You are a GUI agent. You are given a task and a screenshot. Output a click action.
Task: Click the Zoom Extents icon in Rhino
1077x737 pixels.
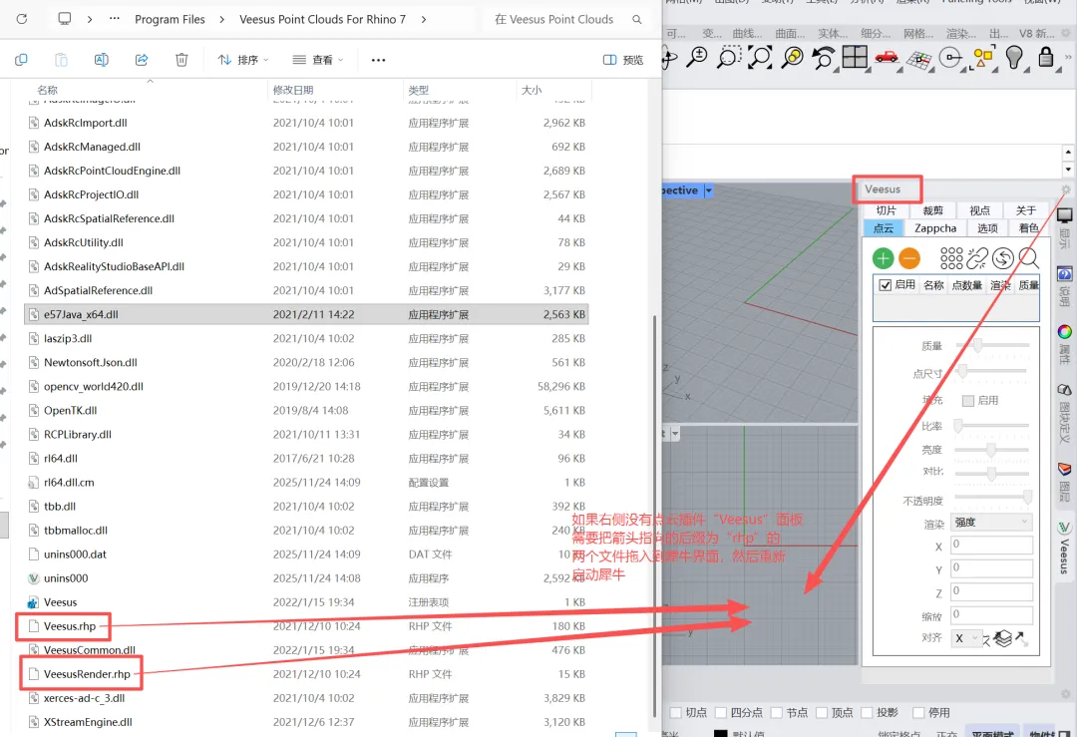click(x=760, y=57)
